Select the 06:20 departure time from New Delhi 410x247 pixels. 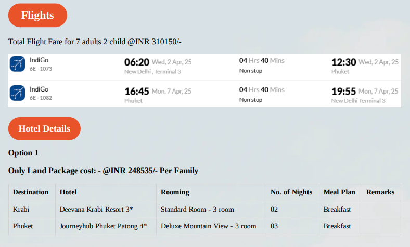pyautogui.click(x=136, y=62)
